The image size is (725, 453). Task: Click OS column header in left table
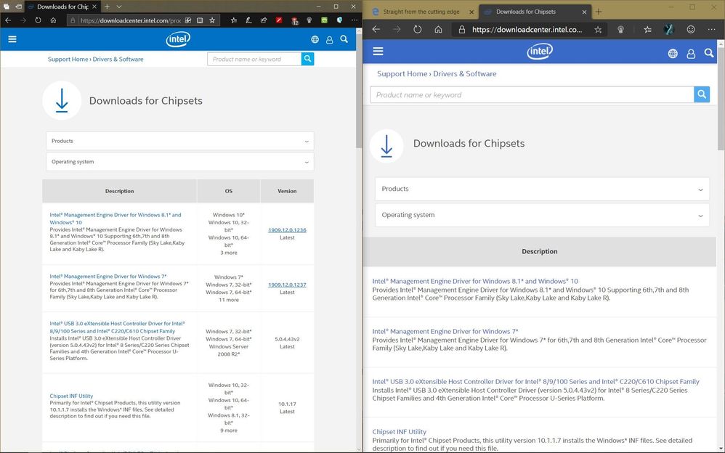pos(228,191)
